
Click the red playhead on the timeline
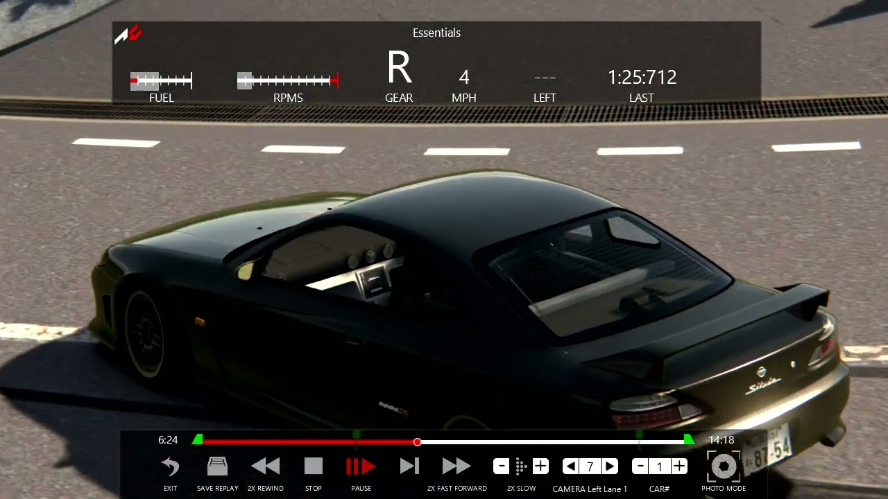click(x=417, y=441)
